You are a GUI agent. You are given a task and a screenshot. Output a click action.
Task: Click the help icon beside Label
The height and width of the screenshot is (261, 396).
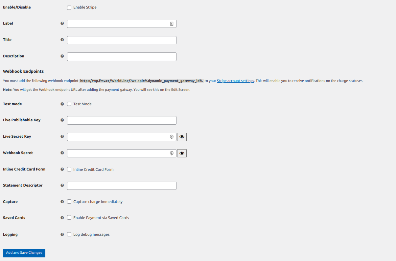pos(62,24)
